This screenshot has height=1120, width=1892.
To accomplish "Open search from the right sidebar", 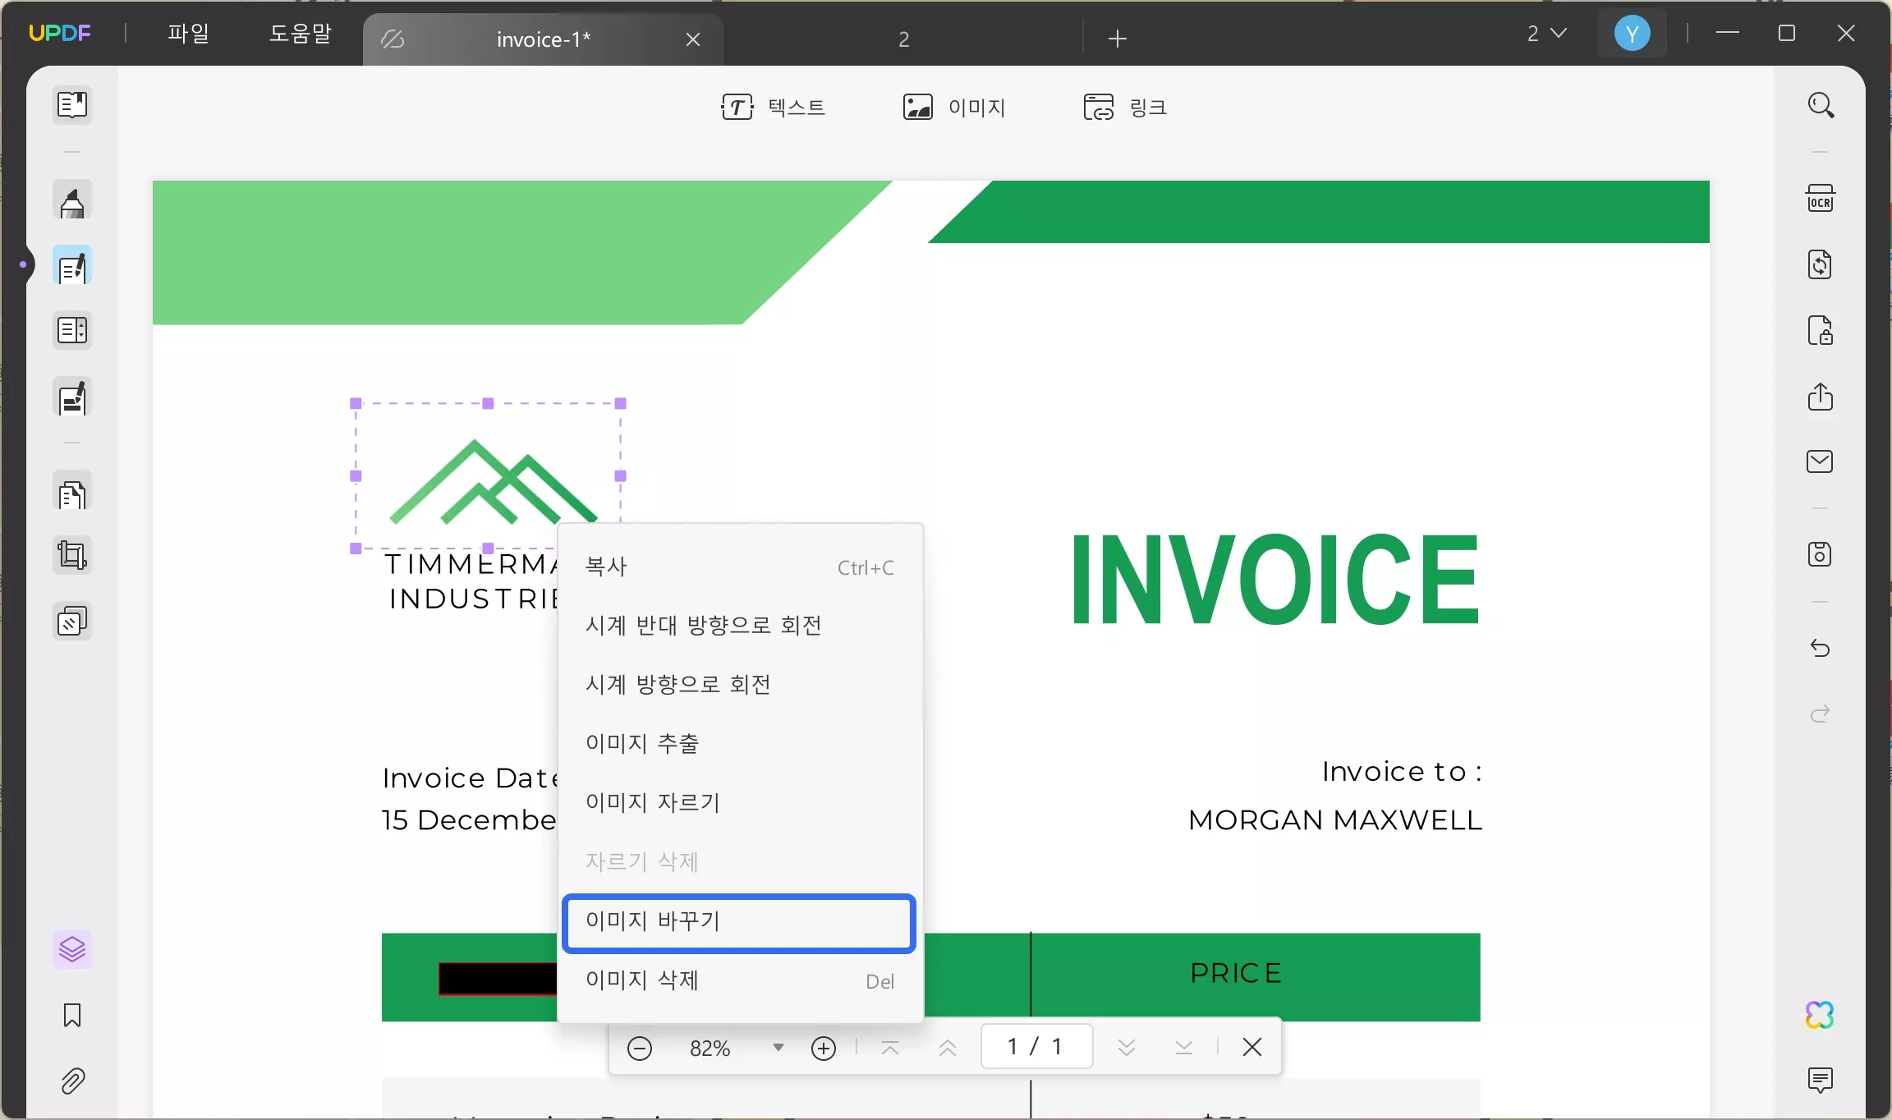I will [x=1822, y=105].
